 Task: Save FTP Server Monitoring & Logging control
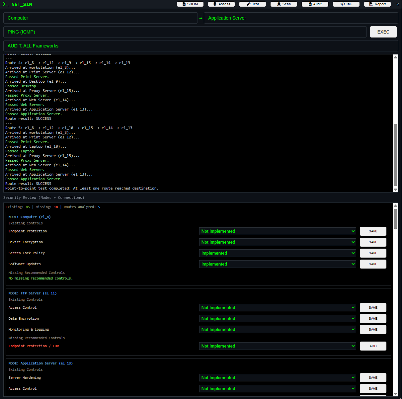373,329
